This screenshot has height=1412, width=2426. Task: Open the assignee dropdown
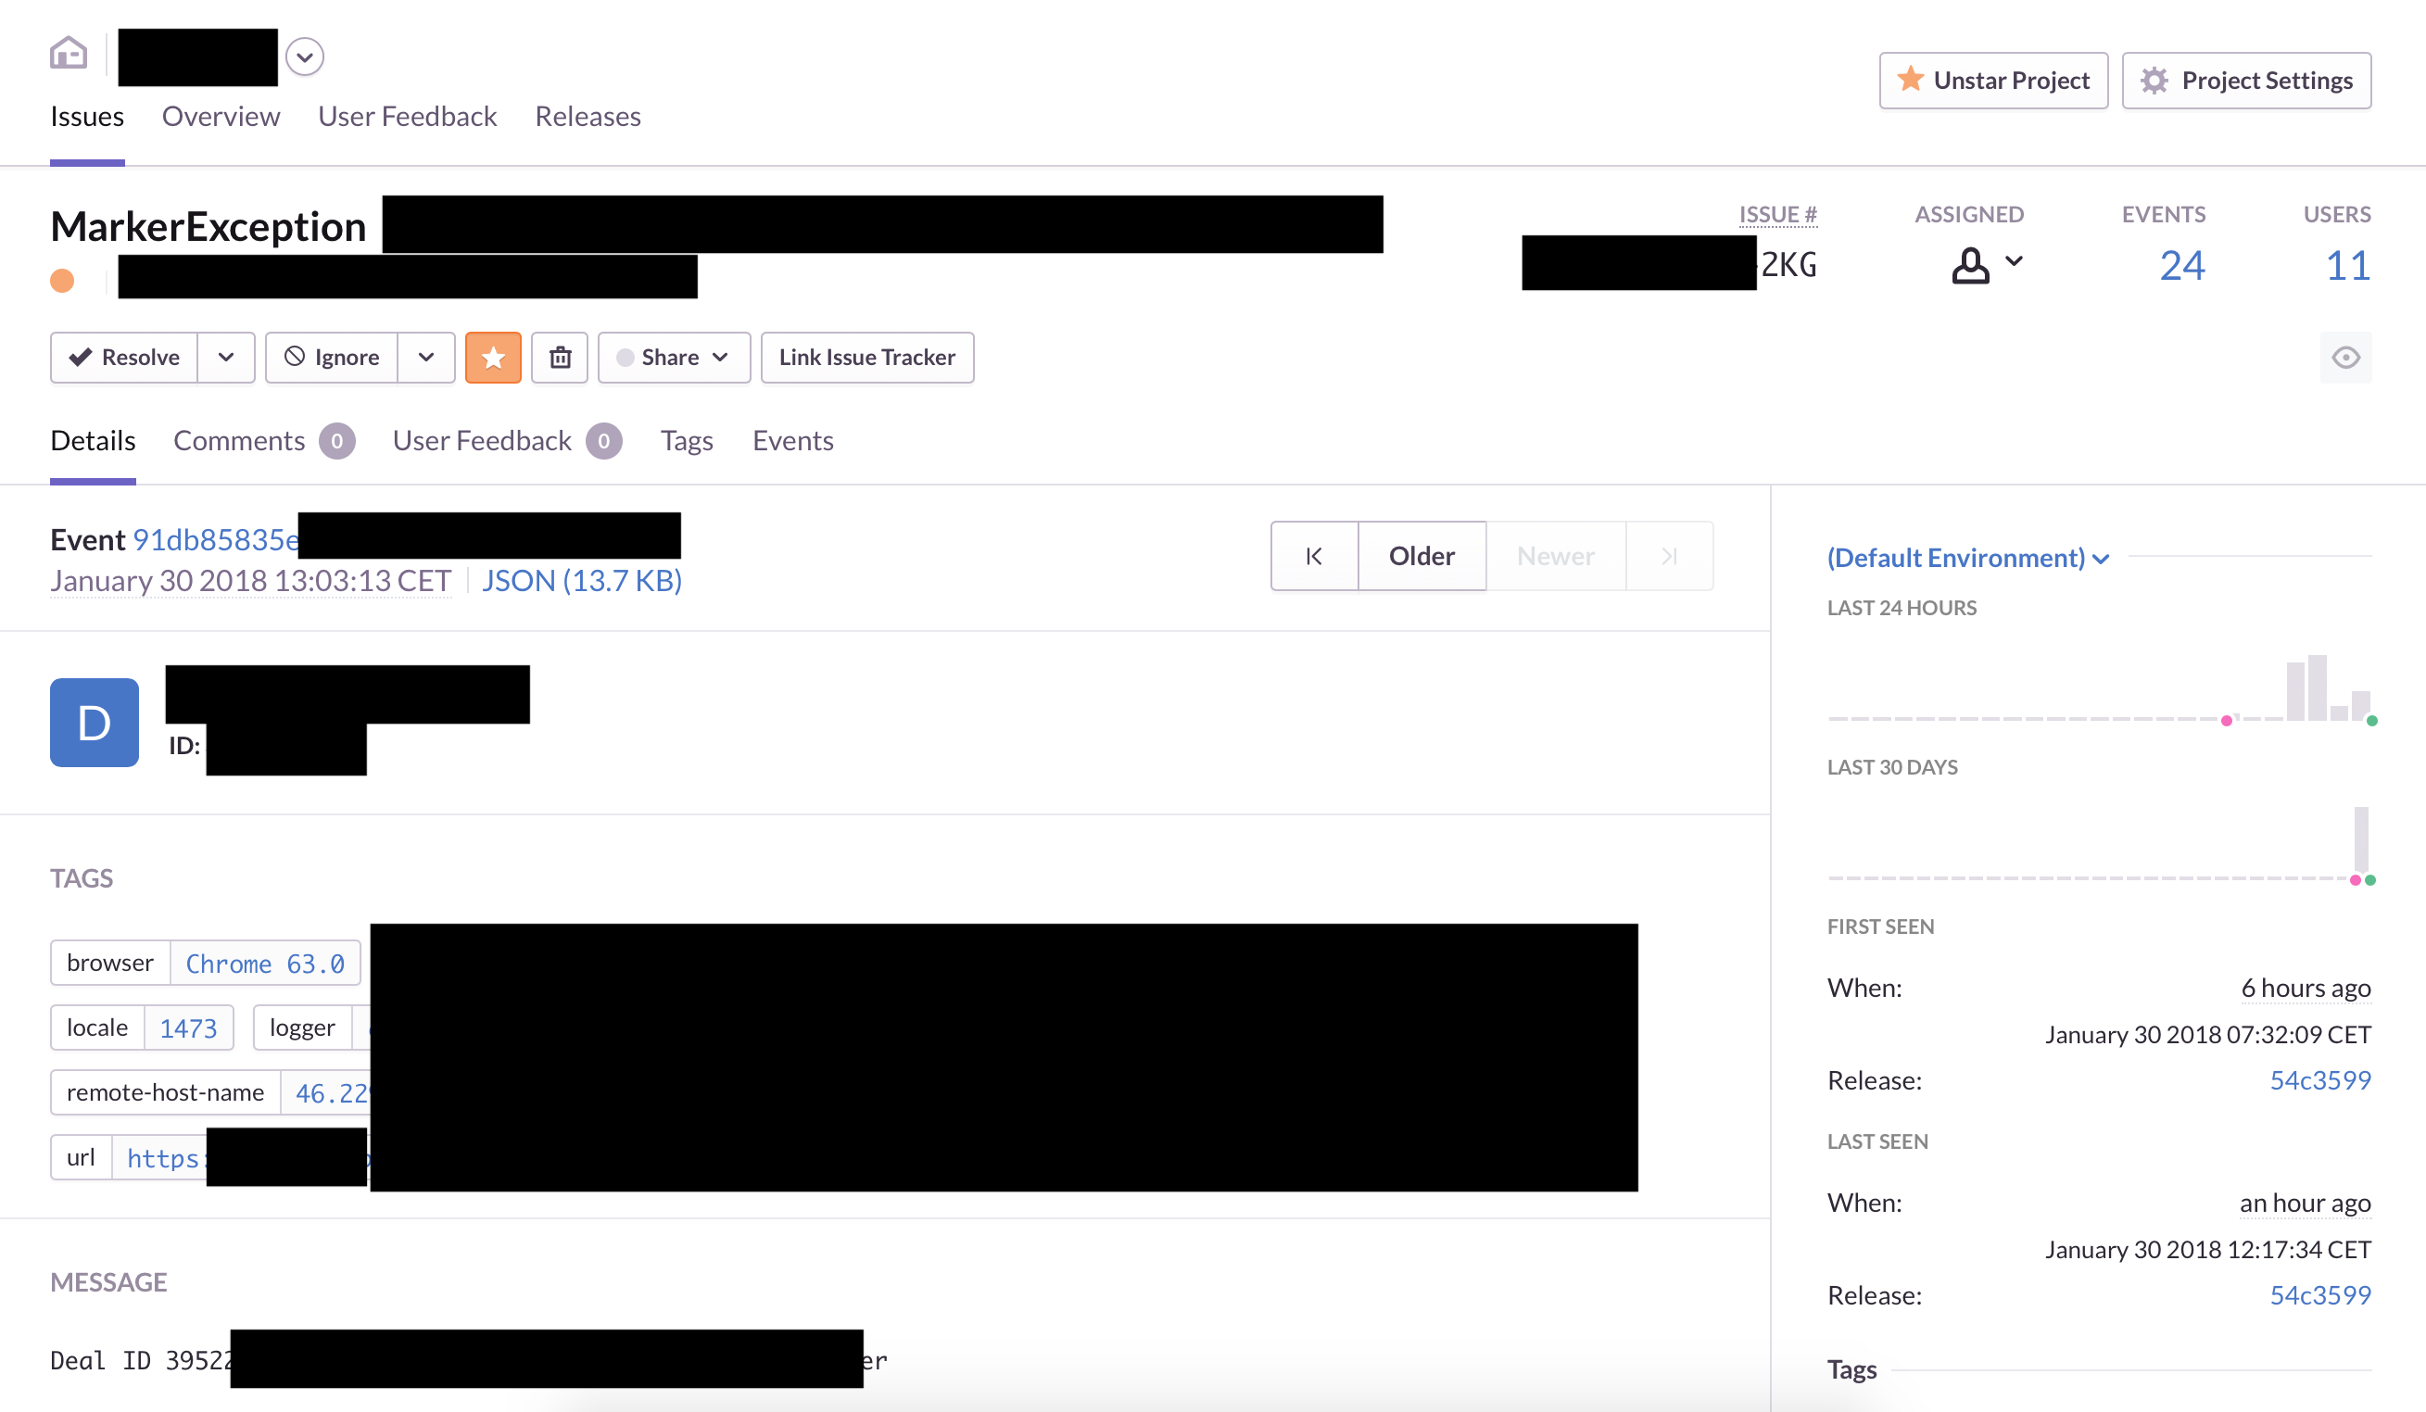pos(1987,265)
